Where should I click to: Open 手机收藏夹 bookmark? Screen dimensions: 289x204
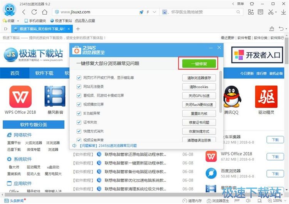35,21
